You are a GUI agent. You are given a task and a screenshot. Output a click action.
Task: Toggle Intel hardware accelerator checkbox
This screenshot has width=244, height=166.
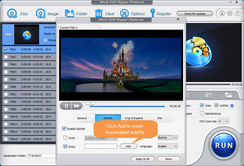coord(202,105)
